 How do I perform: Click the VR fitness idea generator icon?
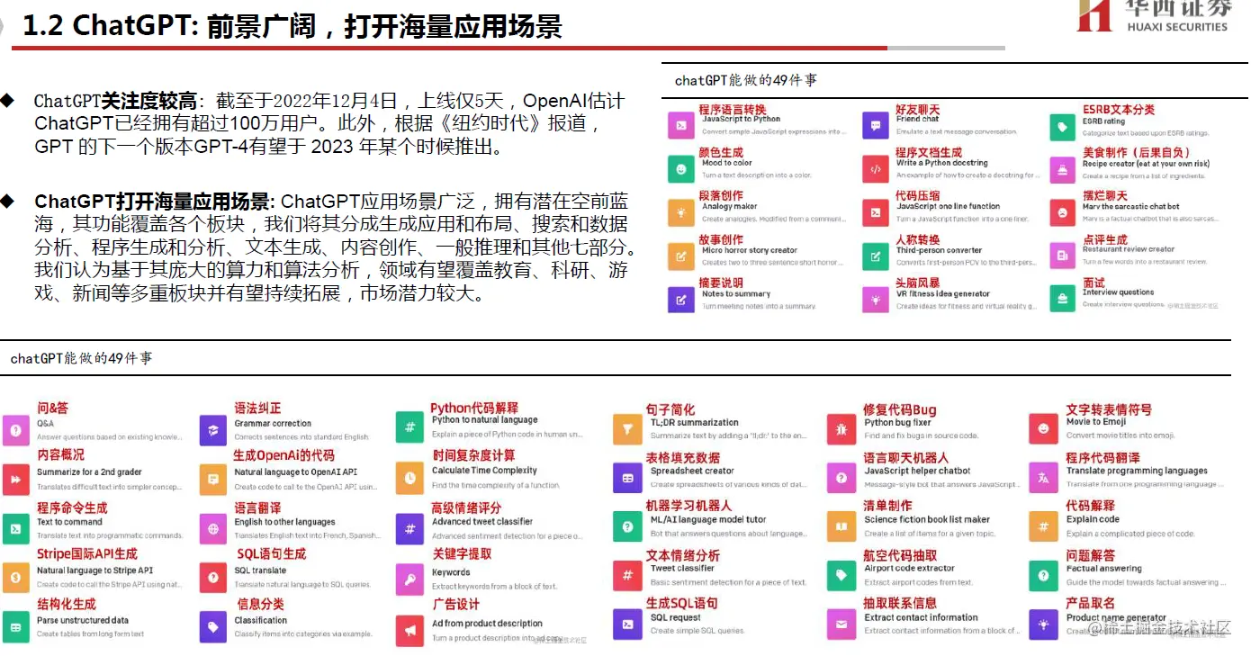tap(876, 299)
